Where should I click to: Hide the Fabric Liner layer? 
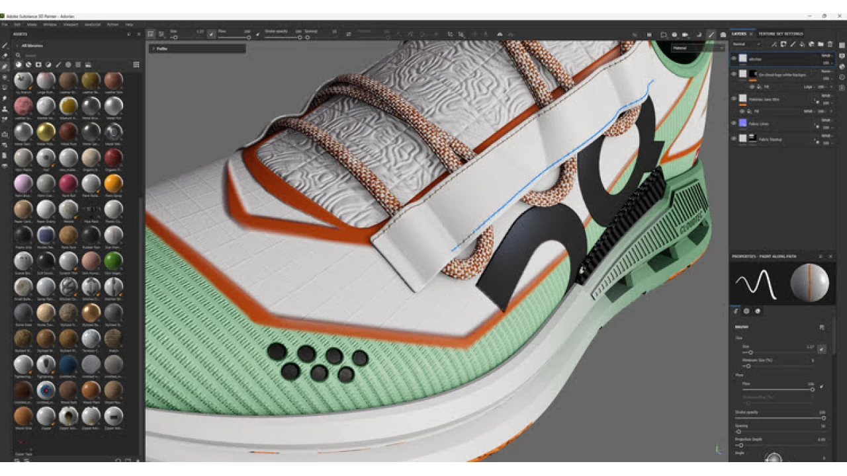[x=733, y=123]
